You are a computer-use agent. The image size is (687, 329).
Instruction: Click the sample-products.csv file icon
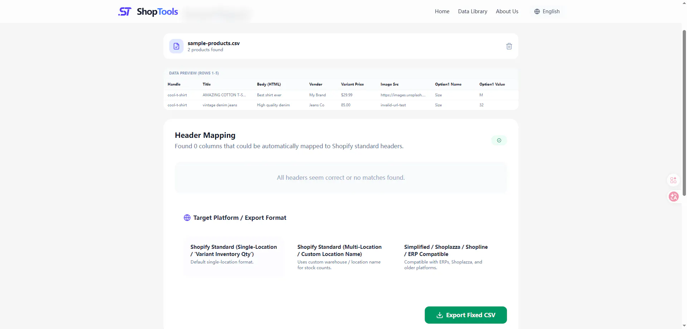[176, 46]
